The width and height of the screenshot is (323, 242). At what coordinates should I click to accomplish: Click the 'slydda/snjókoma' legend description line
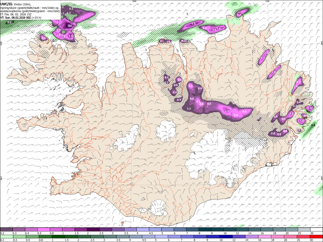pos(30,11)
